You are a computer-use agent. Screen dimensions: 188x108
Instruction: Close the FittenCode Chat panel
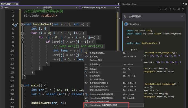tap(186, 4)
